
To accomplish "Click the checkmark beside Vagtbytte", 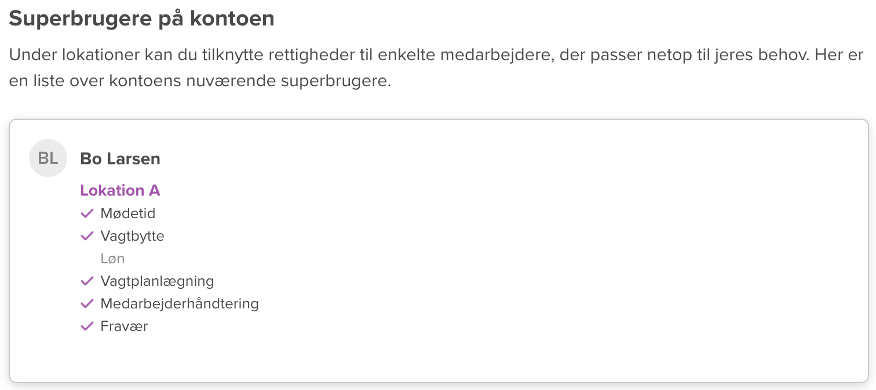I will [x=87, y=236].
